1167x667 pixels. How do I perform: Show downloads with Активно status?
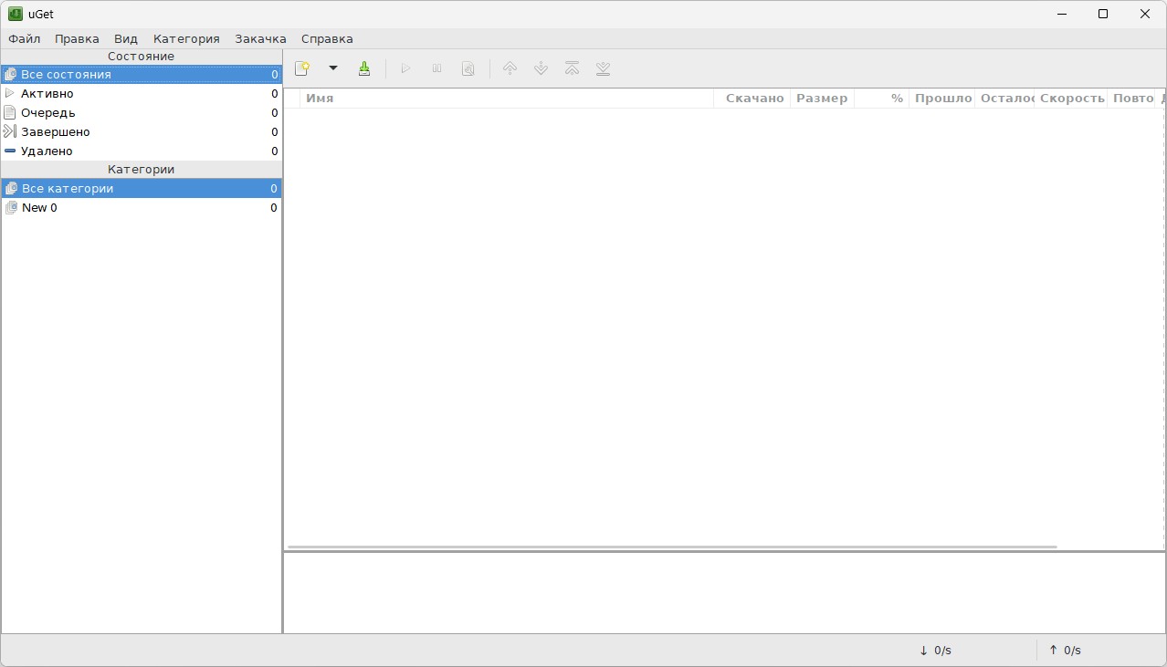coord(142,94)
